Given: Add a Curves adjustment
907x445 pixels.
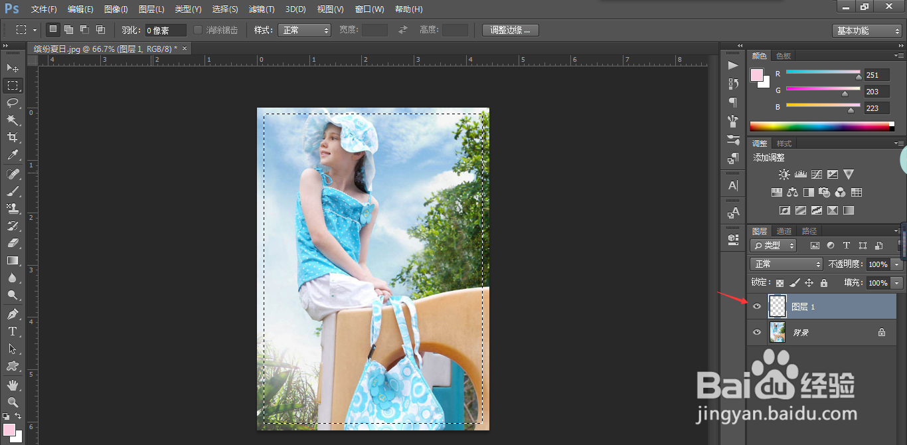Looking at the screenshot, I should pyautogui.click(x=816, y=175).
